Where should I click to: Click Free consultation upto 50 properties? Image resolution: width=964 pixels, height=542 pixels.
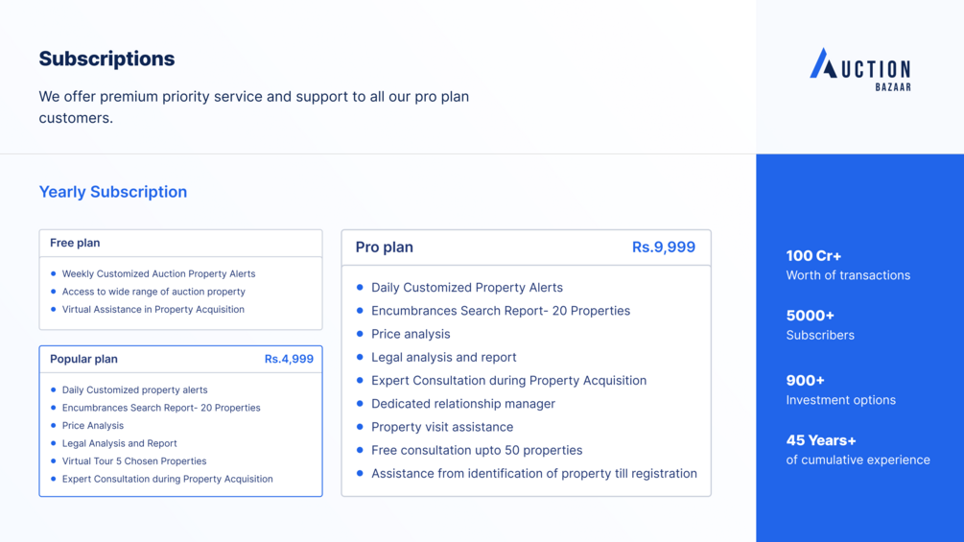[476, 450]
